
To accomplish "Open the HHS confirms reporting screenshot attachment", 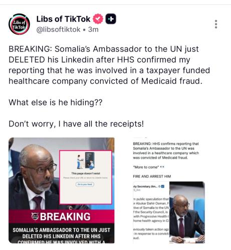I will click(169, 190).
